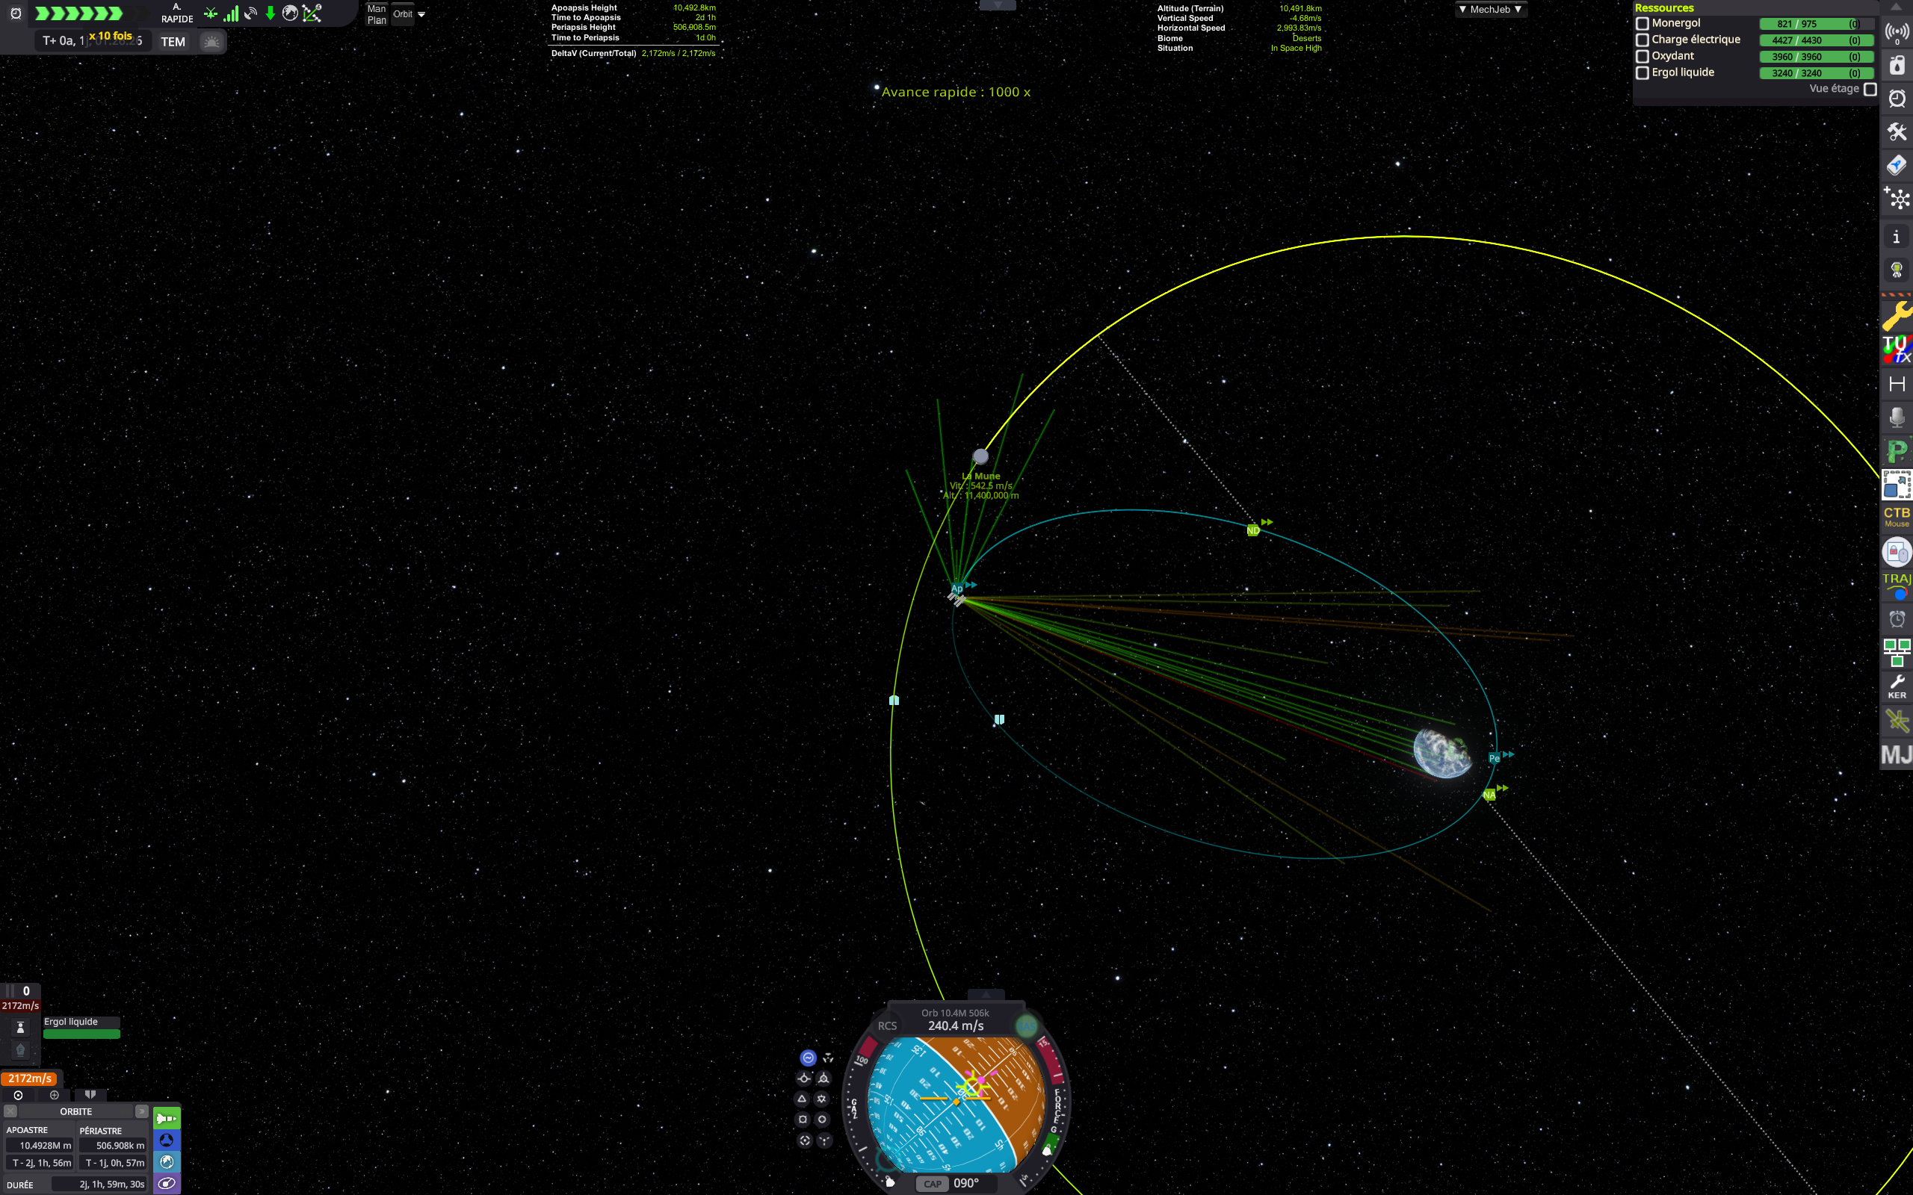Switch to the circle-dot flight tab
Screen dimensions: 1913x1195
[x=18, y=1095]
